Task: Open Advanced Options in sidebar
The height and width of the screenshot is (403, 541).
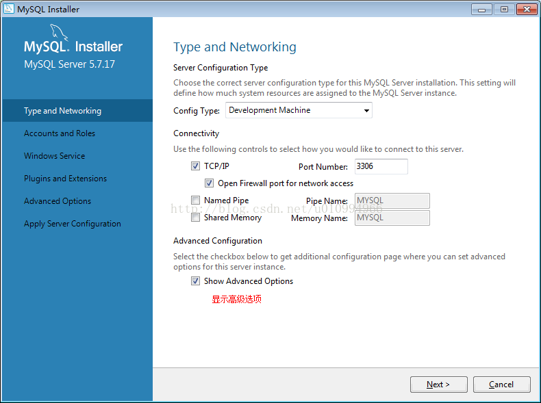Action: 58,201
